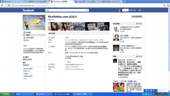Click the 不正常人類研究中心 thumbnail
170x96 pixels.
point(116,48)
